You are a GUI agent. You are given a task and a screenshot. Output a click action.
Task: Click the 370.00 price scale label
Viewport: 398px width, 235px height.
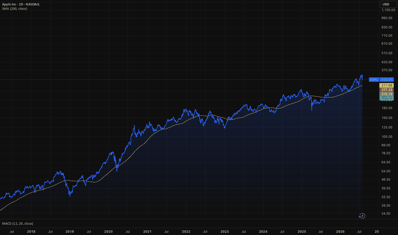click(387, 70)
